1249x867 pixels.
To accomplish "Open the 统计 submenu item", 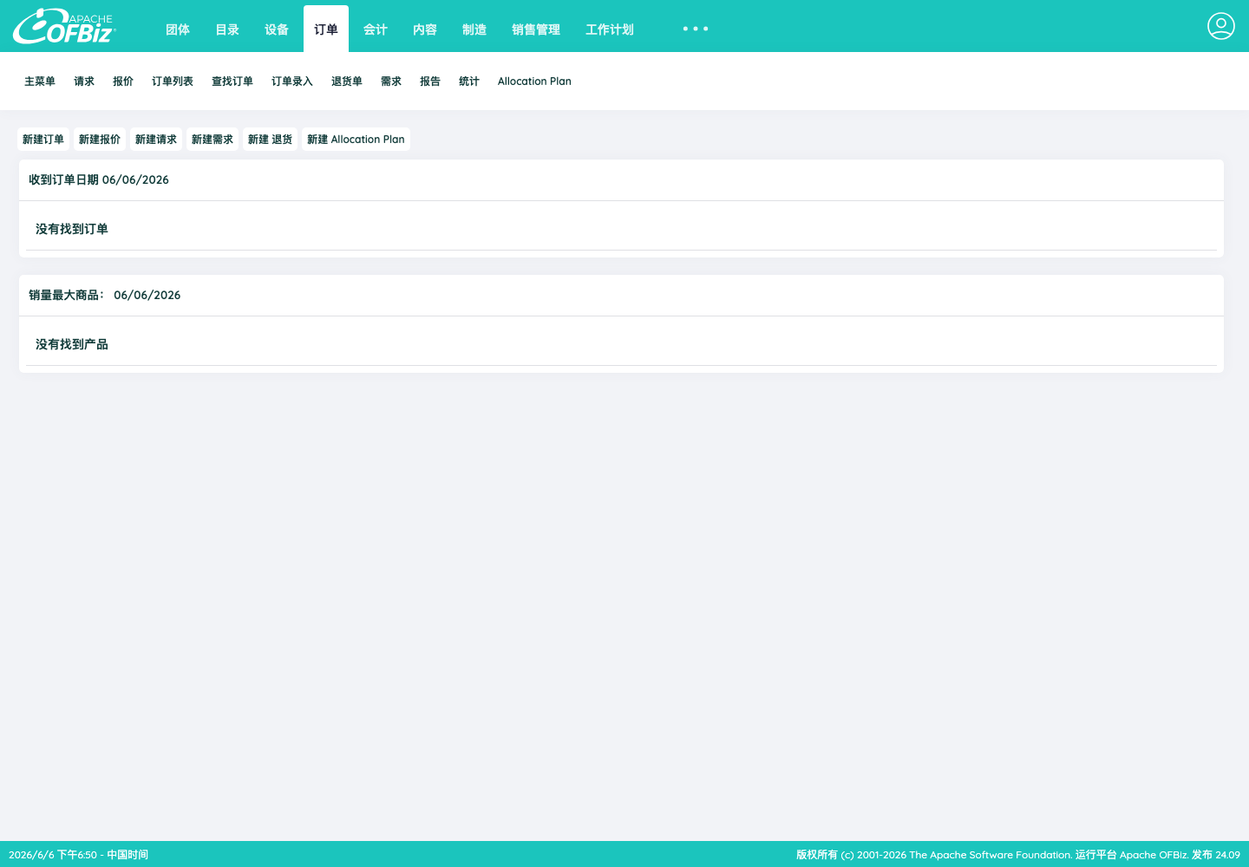I will pyautogui.click(x=469, y=81).
